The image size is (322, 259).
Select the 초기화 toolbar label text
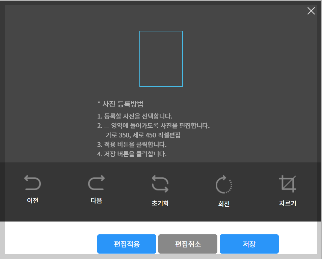(x=160, y=203)
